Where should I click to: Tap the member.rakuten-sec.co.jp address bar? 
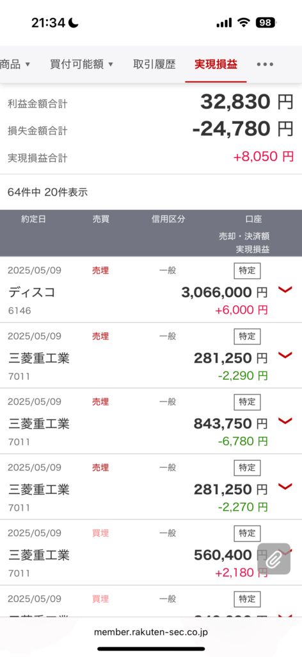click(x=151, y=632)
